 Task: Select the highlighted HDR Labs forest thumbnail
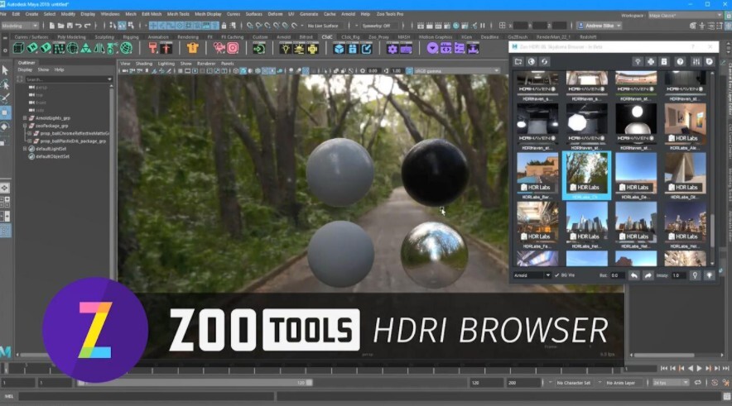586,174
